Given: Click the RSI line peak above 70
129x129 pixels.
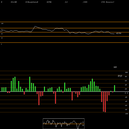Looking at the screenshot, I should [35, 26].
